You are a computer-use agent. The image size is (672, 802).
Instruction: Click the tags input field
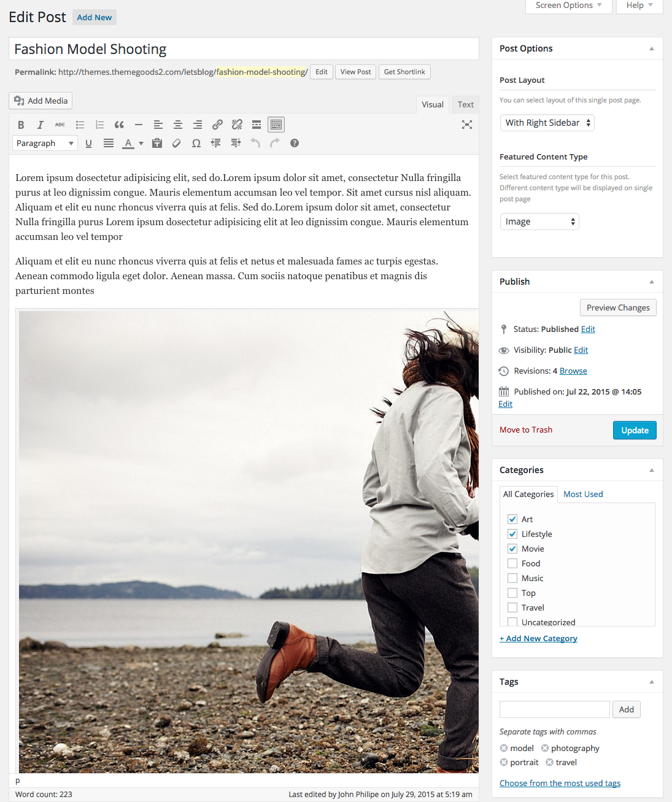point(554,709)
